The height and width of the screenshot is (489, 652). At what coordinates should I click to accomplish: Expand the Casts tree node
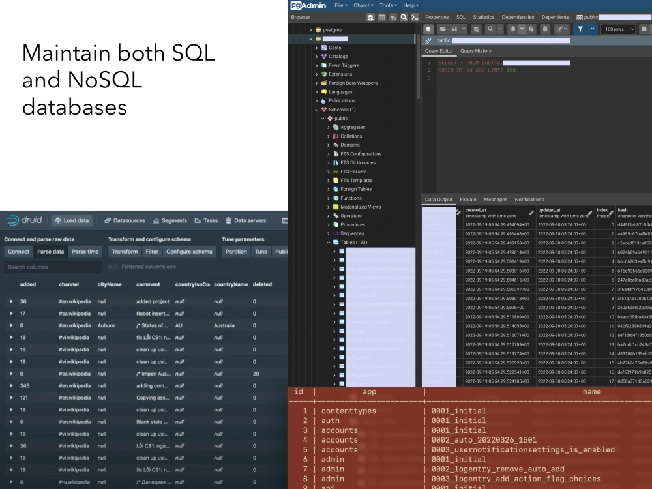(x=316, y=48)
